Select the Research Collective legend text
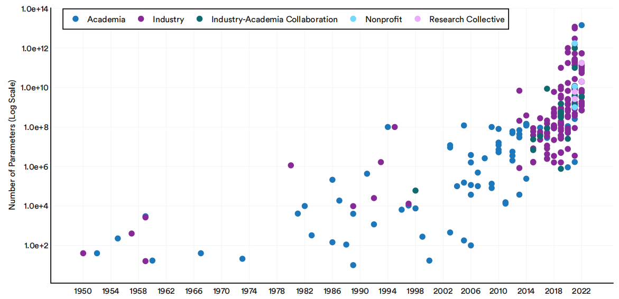 pos(467,20)
